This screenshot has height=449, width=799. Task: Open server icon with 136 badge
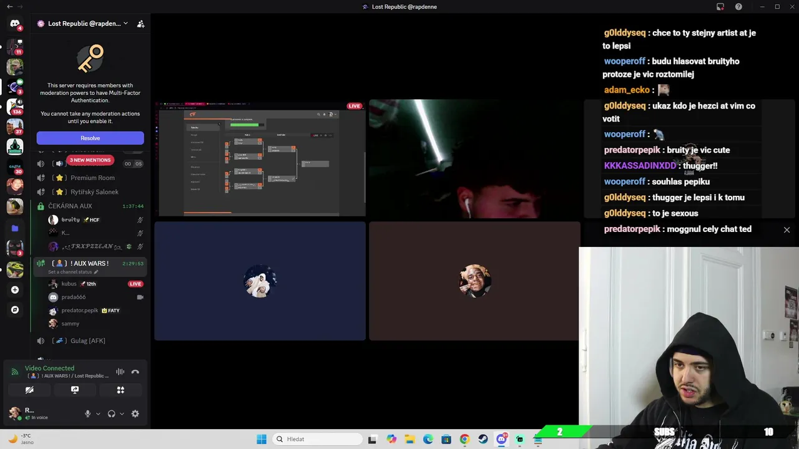pyautogui.click(x=14, y=105)
